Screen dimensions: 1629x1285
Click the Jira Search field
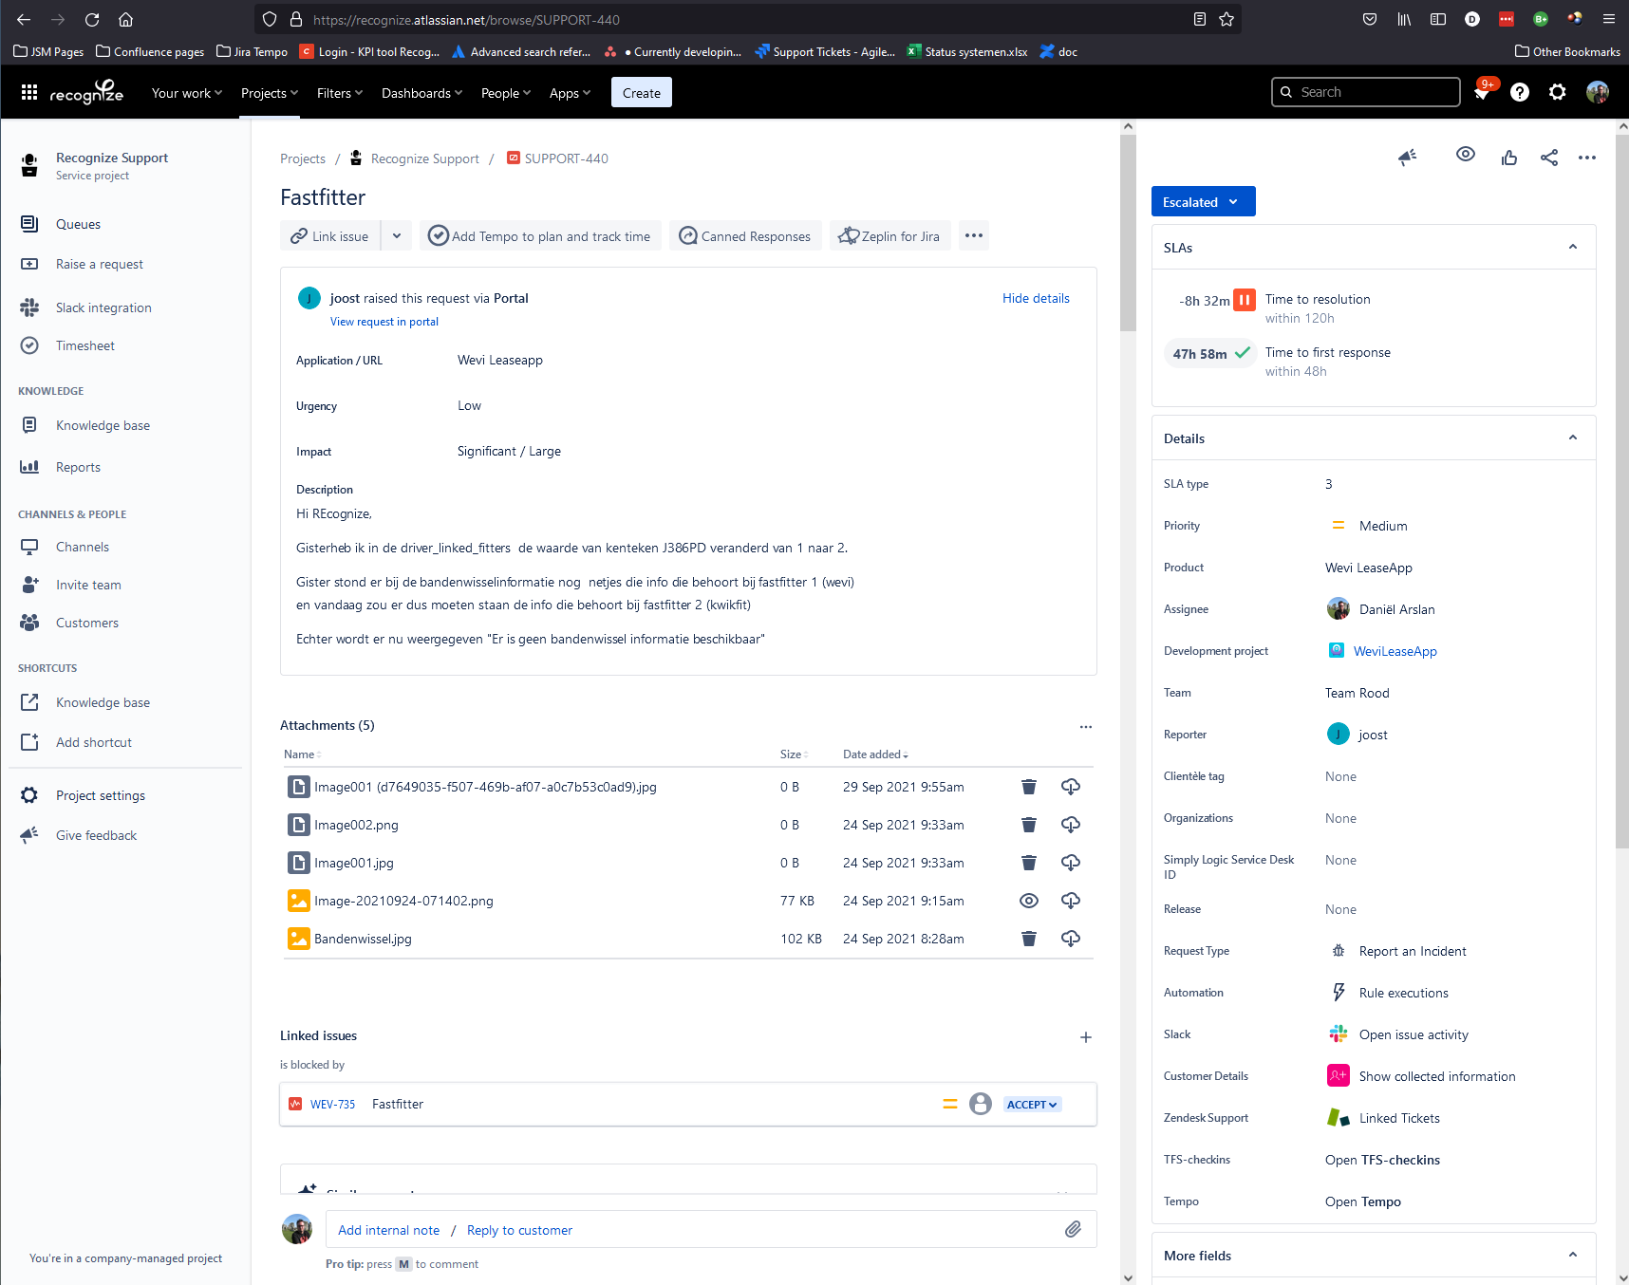tap(1366, 92)
